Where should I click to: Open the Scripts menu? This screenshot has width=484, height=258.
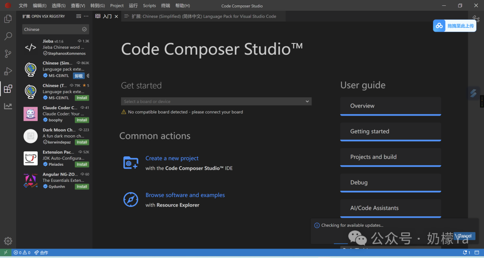click(x=149, y=5)
